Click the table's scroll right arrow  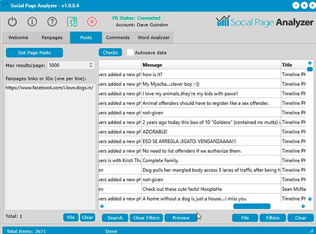[303, 206]
